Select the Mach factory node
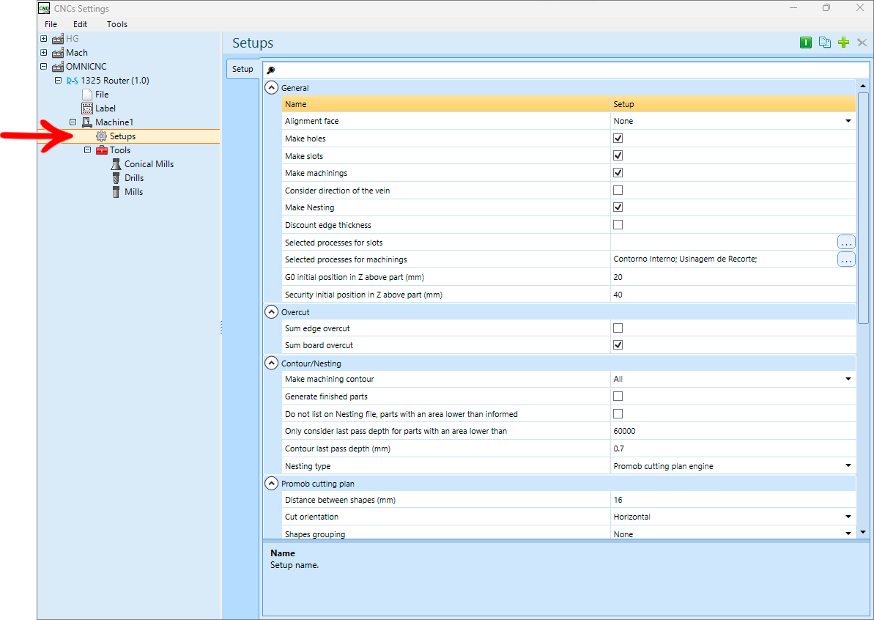The height and width of the screenshot is (620, 874). (x=76, y=53)
